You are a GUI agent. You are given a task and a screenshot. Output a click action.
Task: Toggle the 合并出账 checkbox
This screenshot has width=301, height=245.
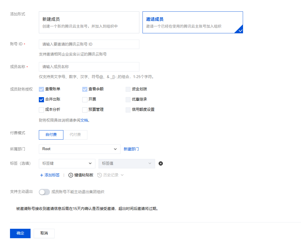[41, 100]
